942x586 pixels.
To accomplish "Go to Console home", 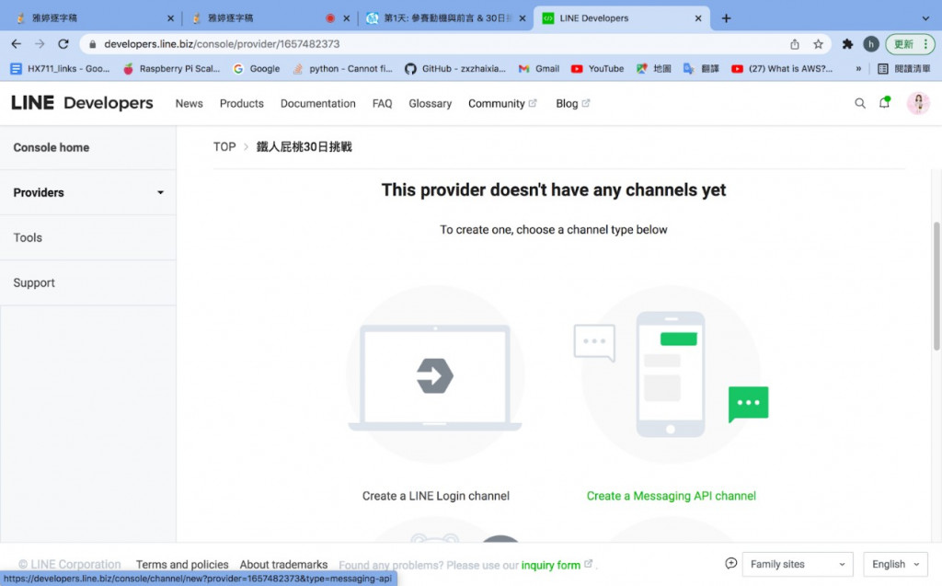I will pyautogui.click(x=87, y=147).
